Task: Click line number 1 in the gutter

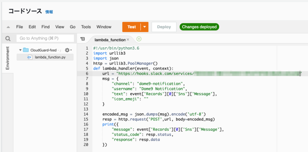Action: [87, 48]
